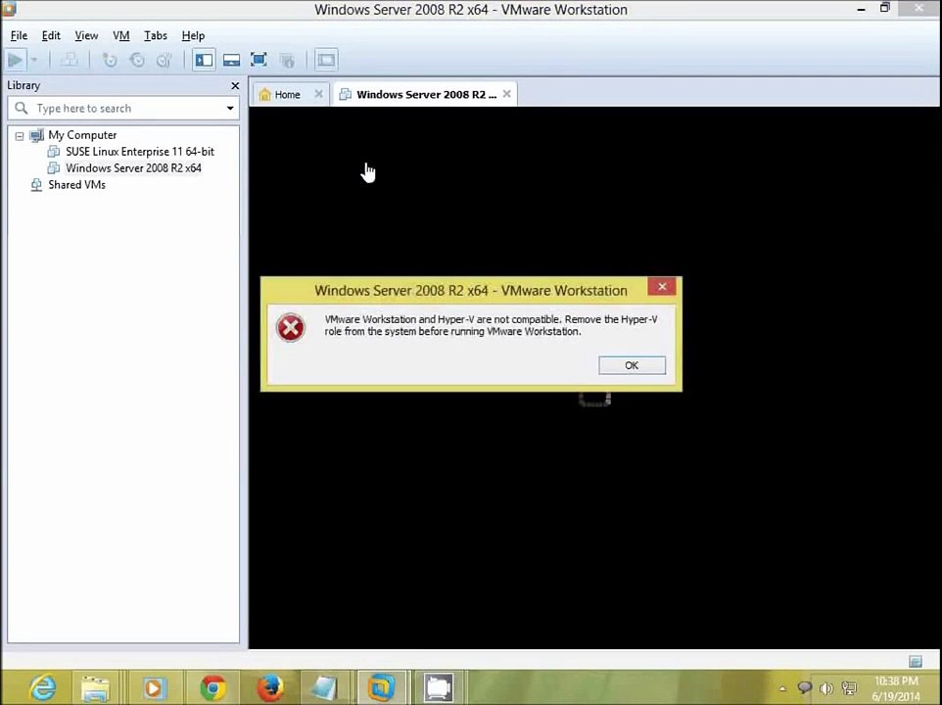Screen dimensions: 942x705
Task: Show hidden system tray icons arrow
Action: 782,688
